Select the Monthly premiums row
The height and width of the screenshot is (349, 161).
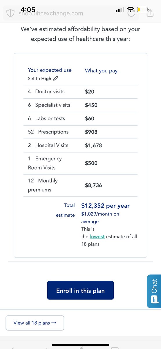[80, 185]
